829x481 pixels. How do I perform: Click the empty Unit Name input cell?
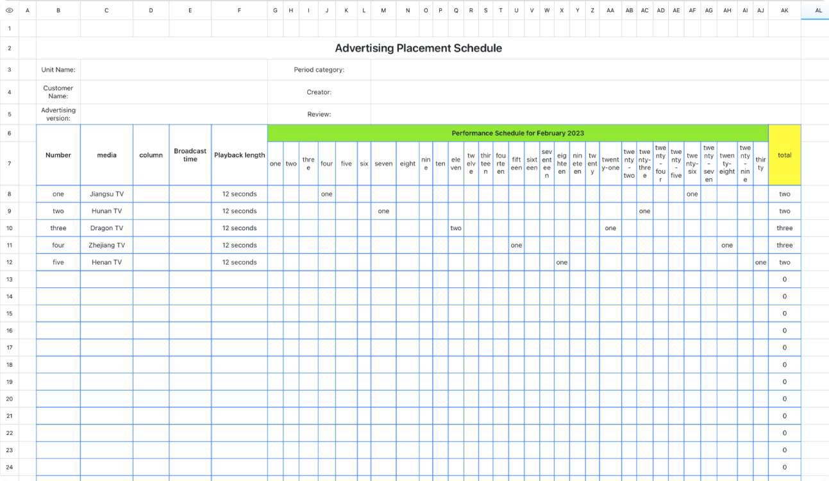point(174,70)
